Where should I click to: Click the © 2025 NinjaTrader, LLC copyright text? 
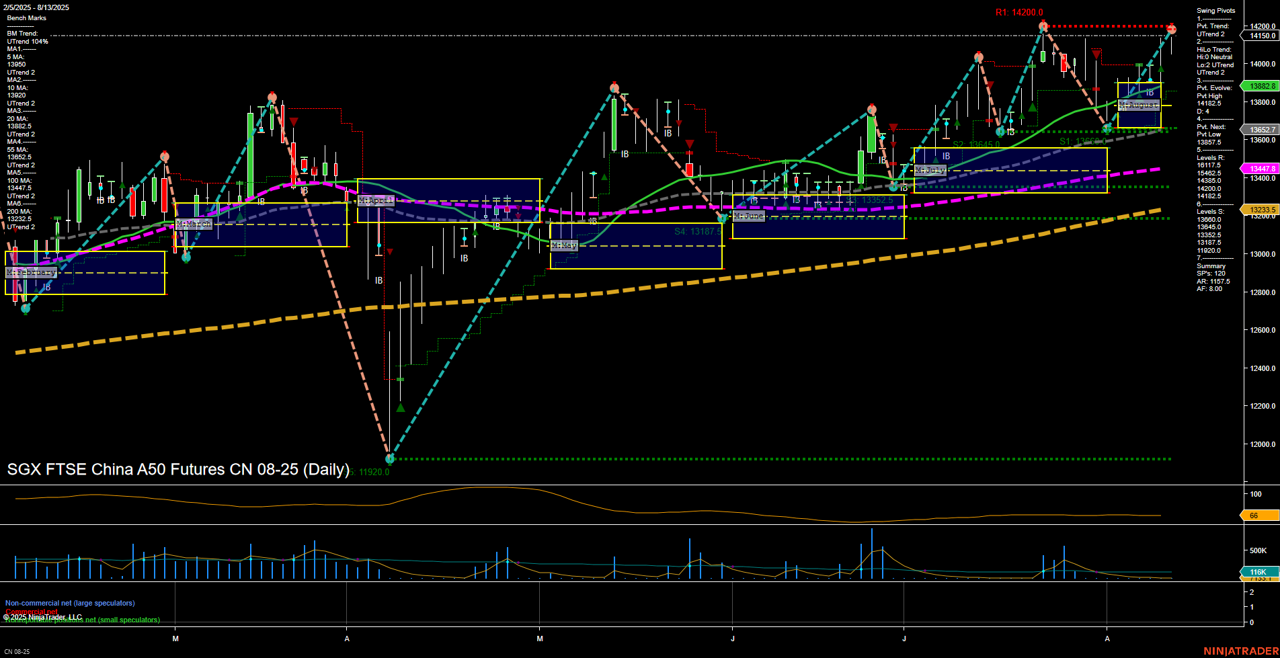[x=43, y=616]
